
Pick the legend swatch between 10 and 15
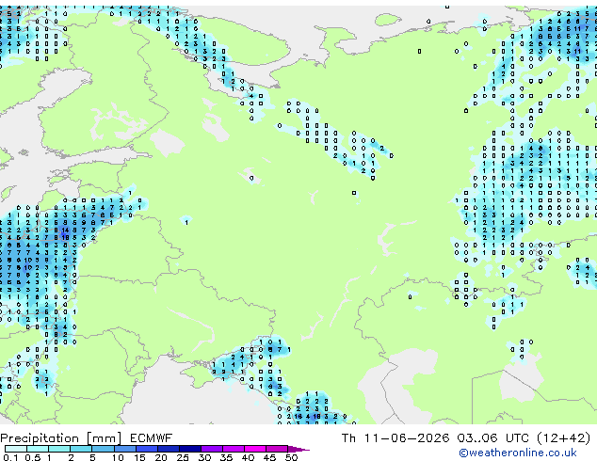point(125,449)
